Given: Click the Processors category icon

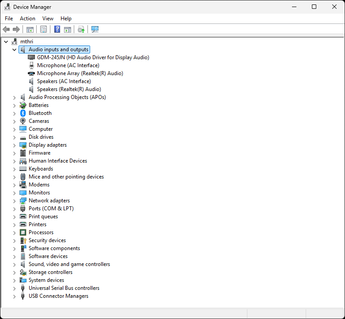Looking at the screenshot, I should 23,232.
